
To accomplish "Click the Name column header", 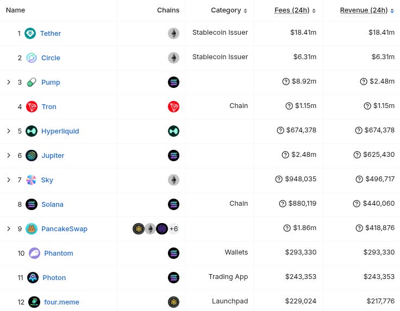I will 16,10.
